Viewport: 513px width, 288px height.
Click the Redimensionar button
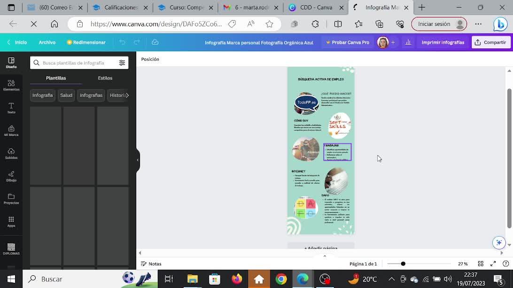[x=86, y=42]
